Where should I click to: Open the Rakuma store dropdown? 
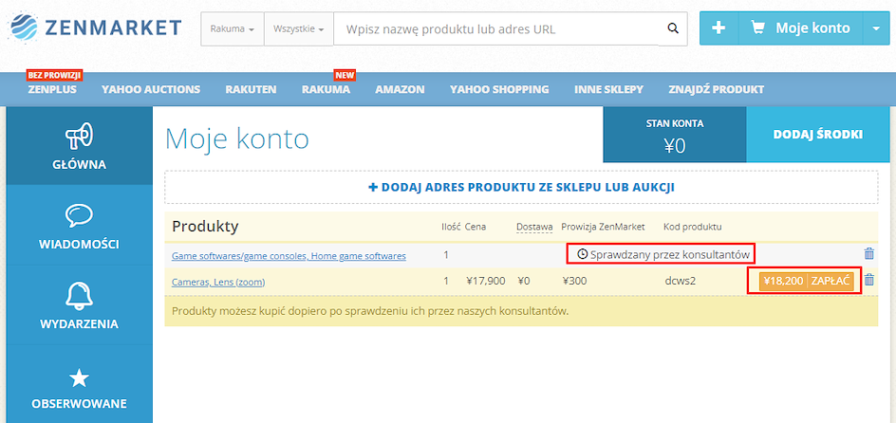pyautogui.click(x=232, y=28)
